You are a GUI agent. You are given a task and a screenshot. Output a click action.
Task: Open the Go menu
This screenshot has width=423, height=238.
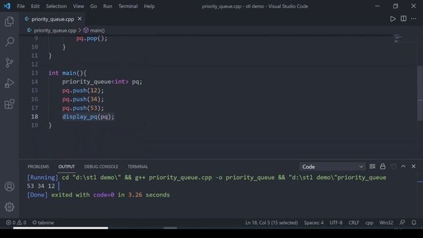tap(93, 6)
